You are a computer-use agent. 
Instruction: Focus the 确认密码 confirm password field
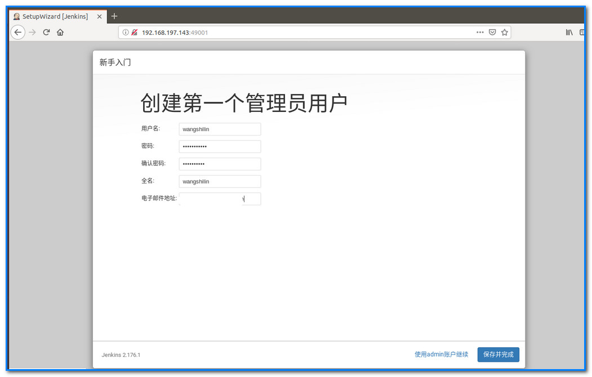tap(220, 164)
